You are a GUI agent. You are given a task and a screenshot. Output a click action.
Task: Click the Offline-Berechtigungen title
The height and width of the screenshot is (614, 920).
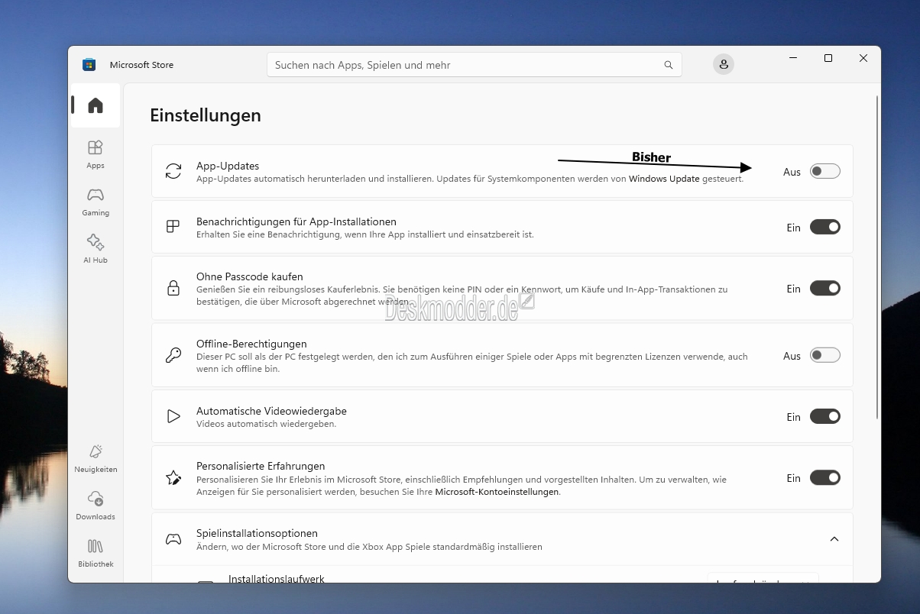pyautogui.click(x=251, y=344)
